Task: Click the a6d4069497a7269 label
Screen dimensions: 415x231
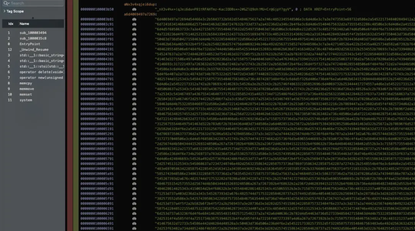Action: (x=140, y=14)
